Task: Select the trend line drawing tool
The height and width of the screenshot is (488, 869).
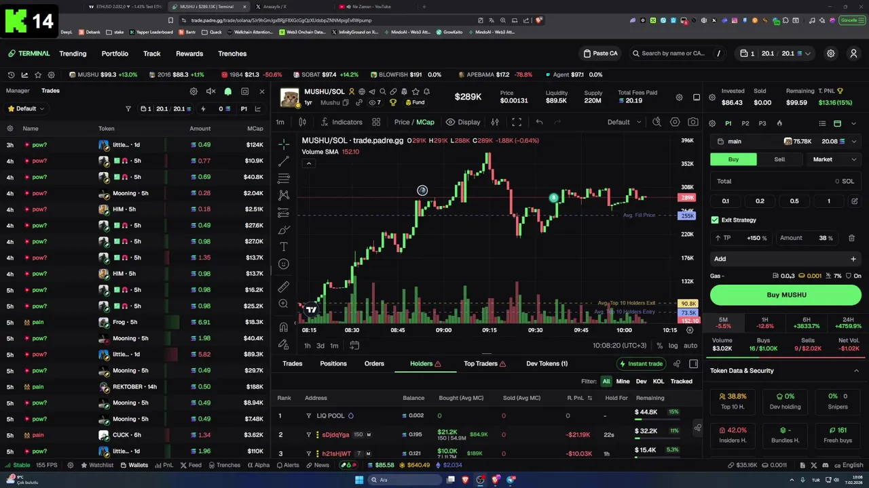Action: (x=284, y=161)
